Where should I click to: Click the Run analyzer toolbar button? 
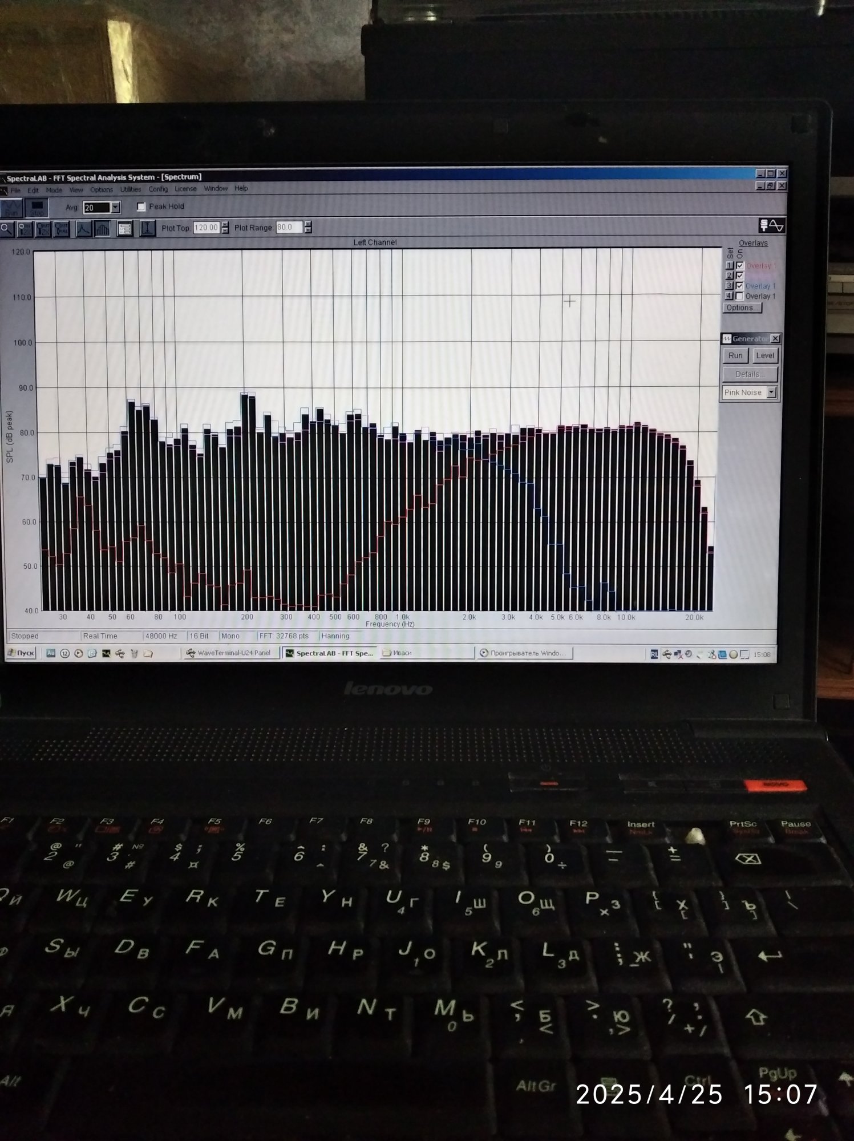pyautogui.click(x=11, y=208)
